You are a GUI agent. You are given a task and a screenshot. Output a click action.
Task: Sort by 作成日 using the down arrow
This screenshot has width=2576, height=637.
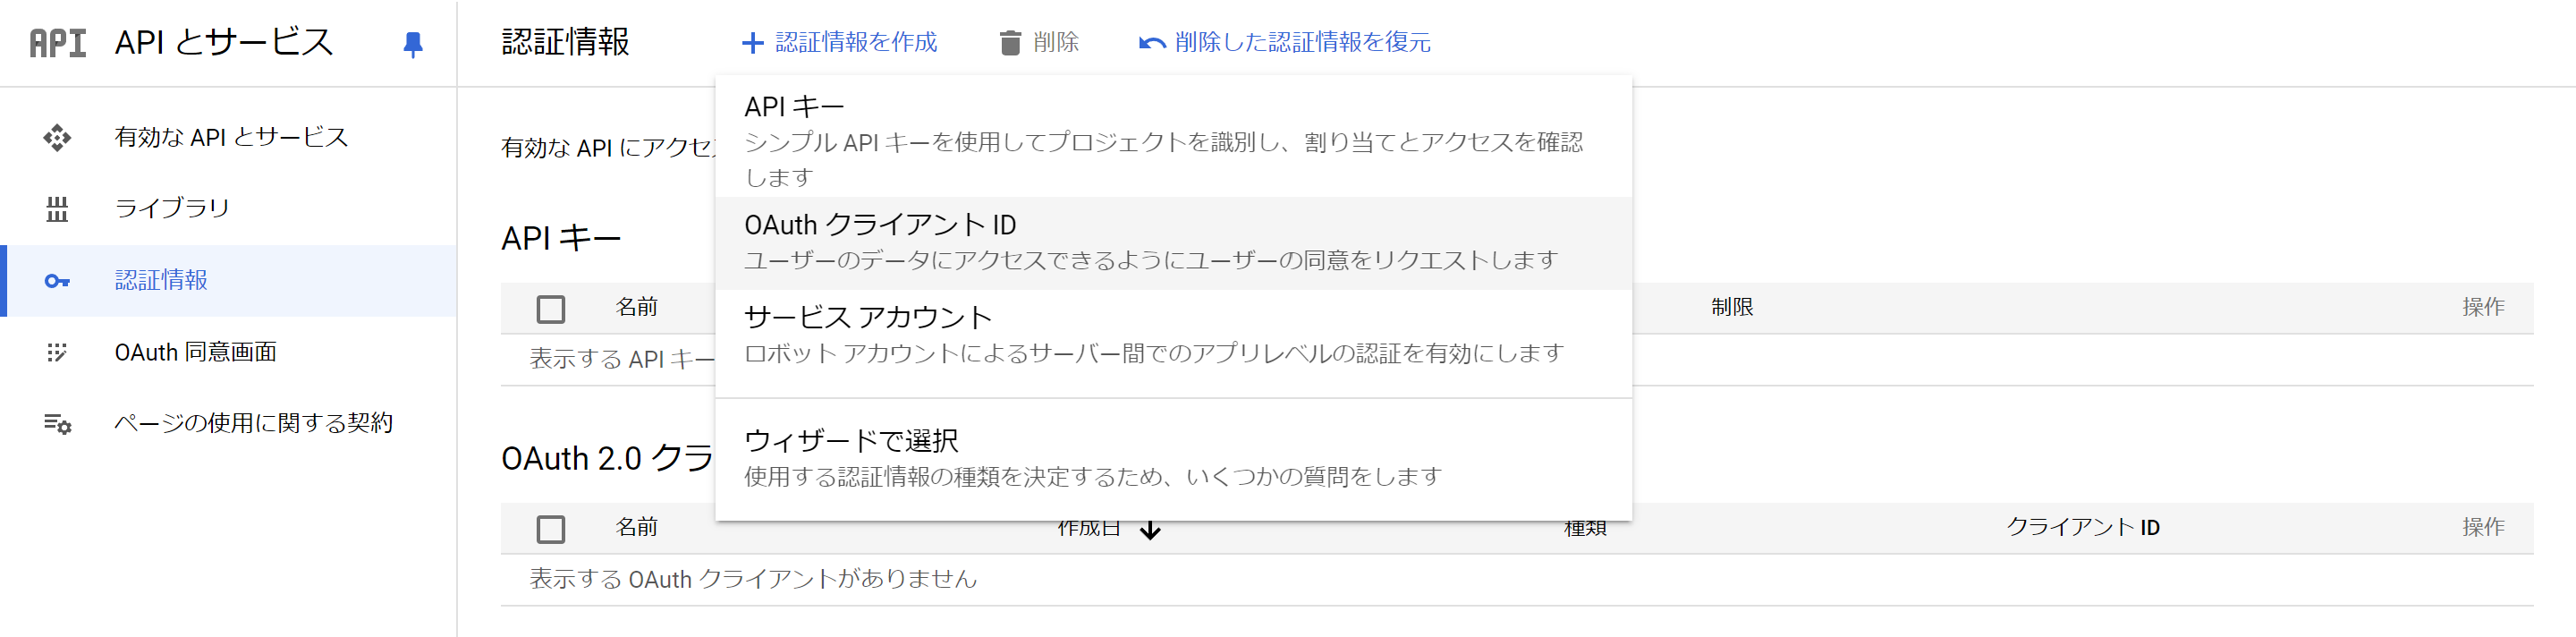pos(1150,530)
